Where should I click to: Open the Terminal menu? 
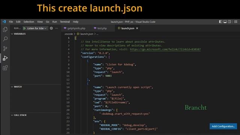65,22
